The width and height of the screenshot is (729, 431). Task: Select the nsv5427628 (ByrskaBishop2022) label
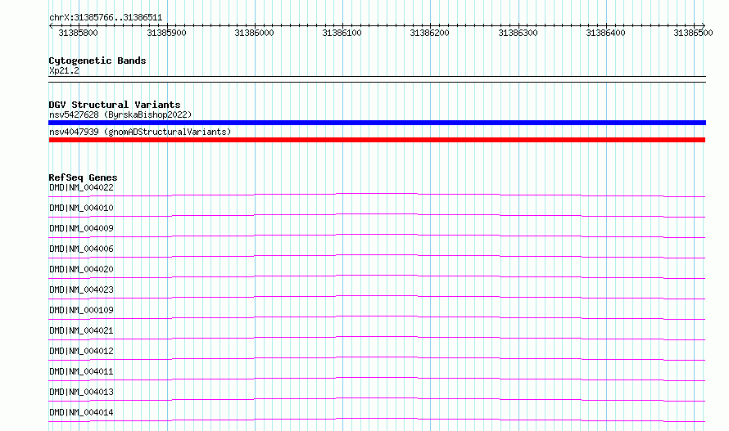pyautogui.click(x=120, y=114)
